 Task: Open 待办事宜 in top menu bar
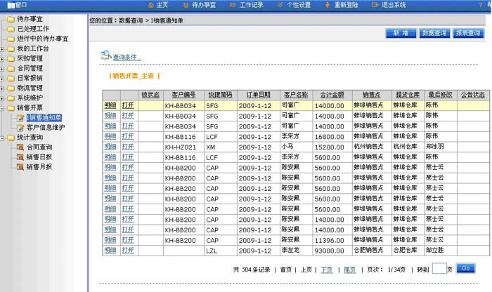(203, 4)
